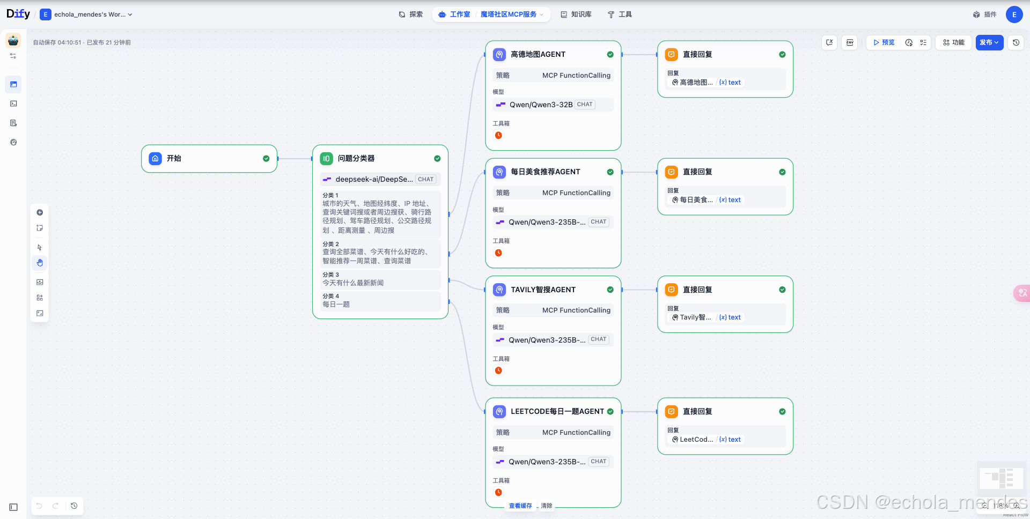This screenshot has height=519, width=1030.
Task: Redo the canvas action
Action: pos(55,506)
